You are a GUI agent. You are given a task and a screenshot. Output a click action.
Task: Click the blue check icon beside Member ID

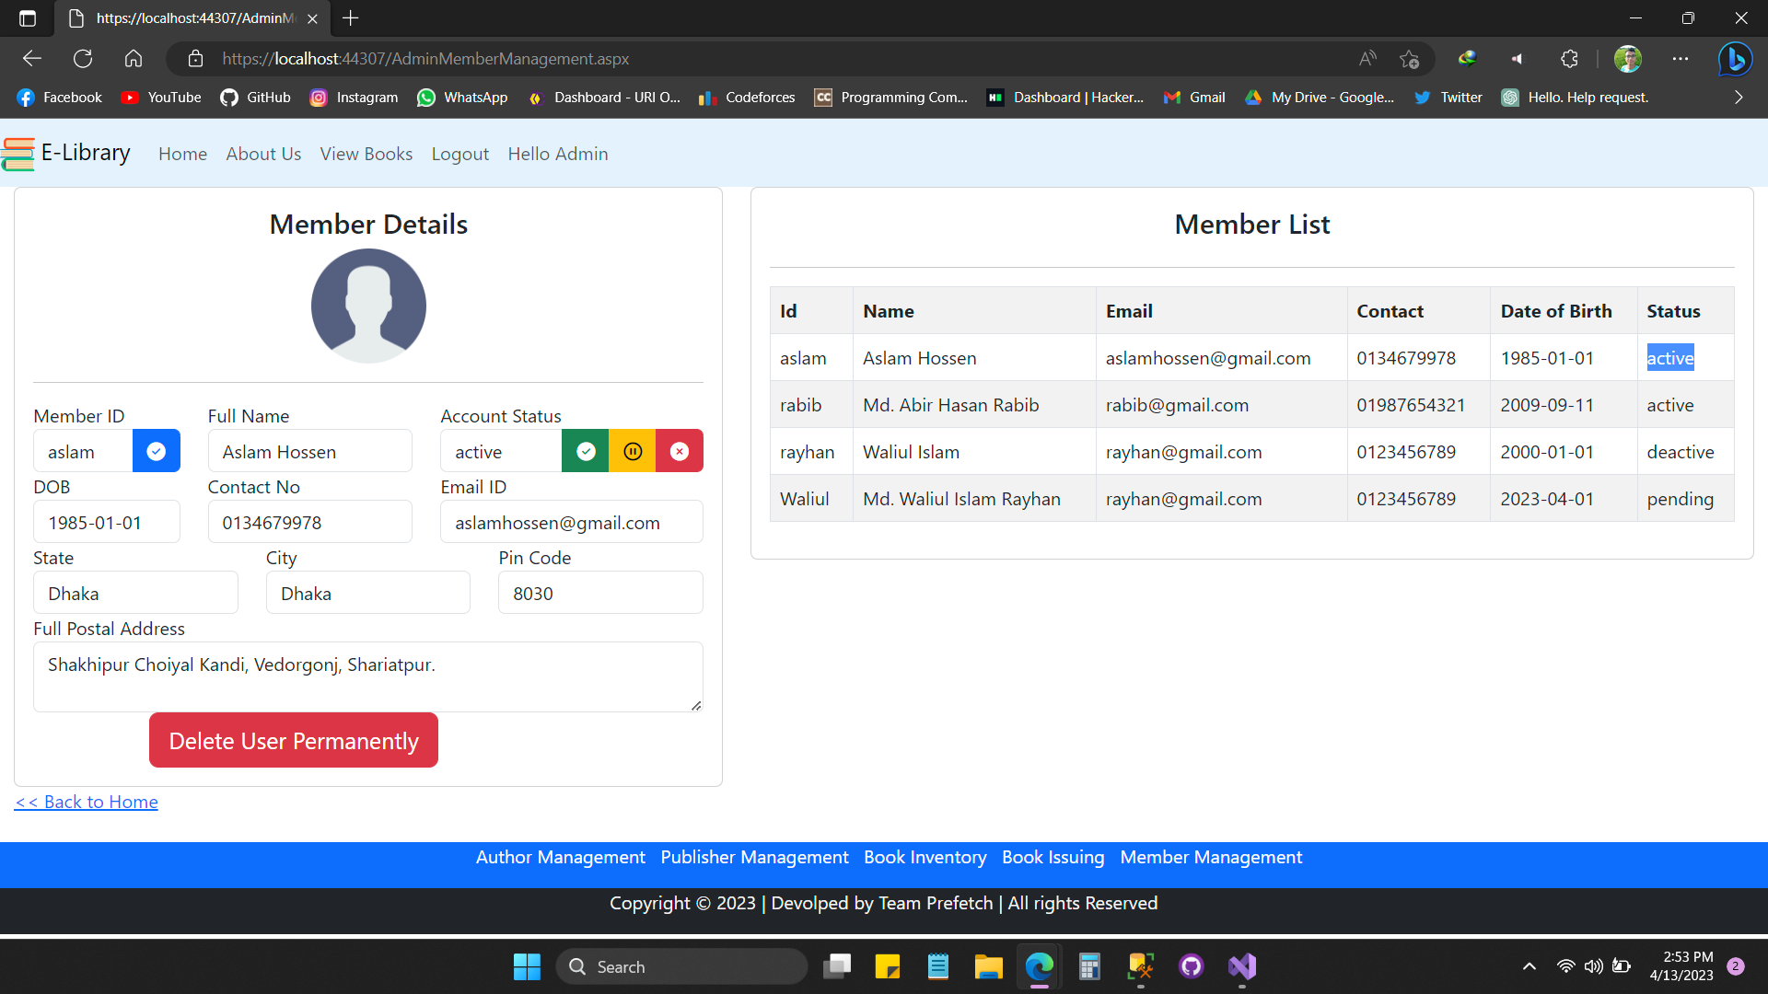[x=156, y=451]
